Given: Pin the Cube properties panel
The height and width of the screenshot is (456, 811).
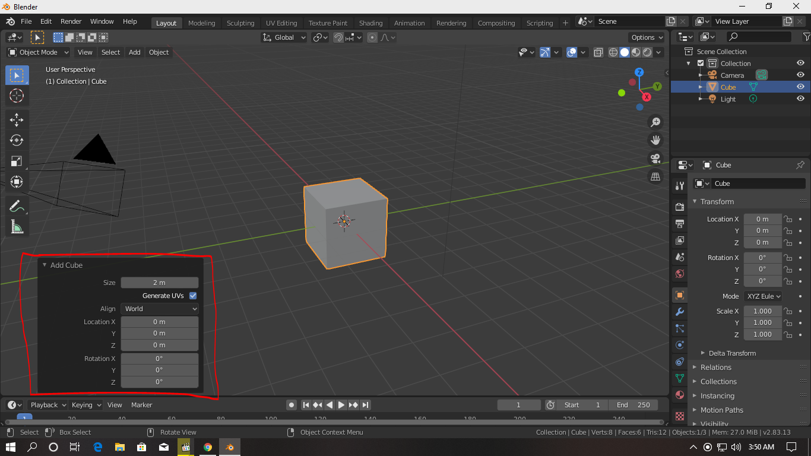Looking at the screenshot, I should coord(800,165).
